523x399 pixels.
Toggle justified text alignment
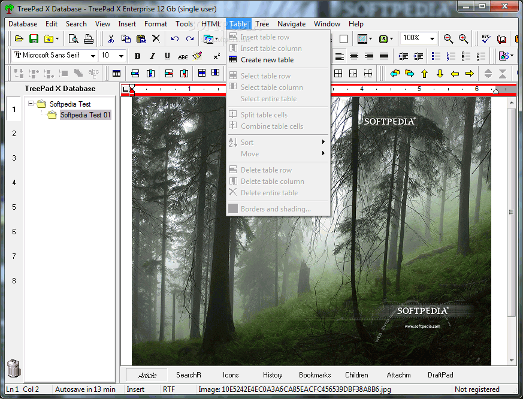[x=384, y=56]
